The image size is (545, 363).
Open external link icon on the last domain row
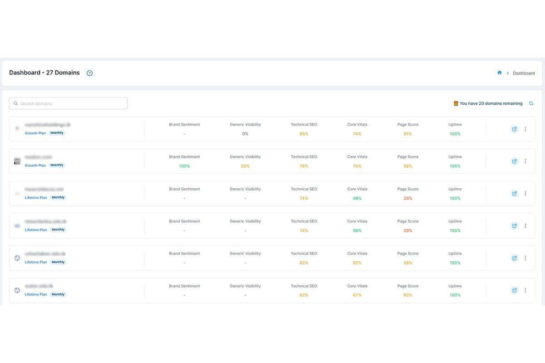pyautogui.click(x=514, y=290)
